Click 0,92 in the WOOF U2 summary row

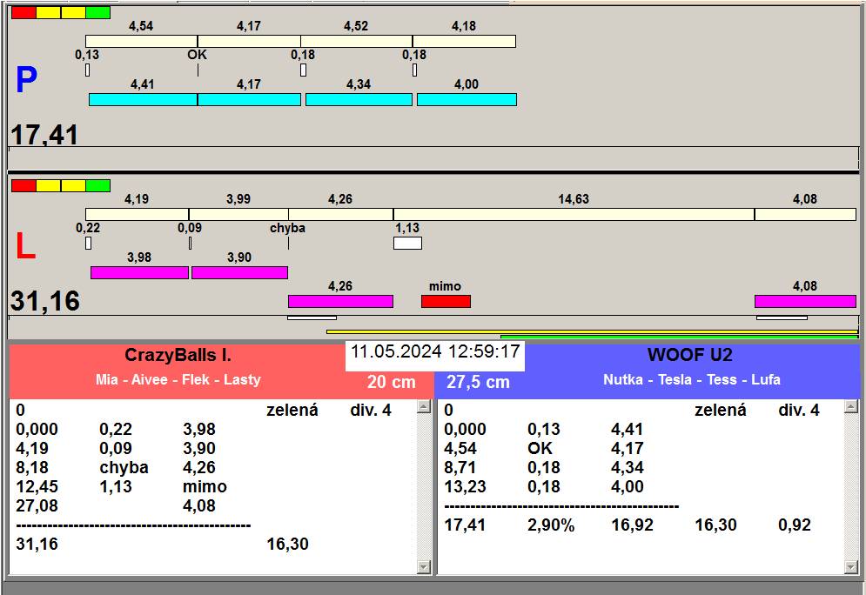pyautogui.click(x=795, y=525)
